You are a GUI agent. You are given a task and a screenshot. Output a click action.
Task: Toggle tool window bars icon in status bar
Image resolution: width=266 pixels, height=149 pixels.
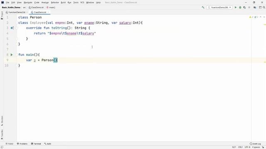2,147
